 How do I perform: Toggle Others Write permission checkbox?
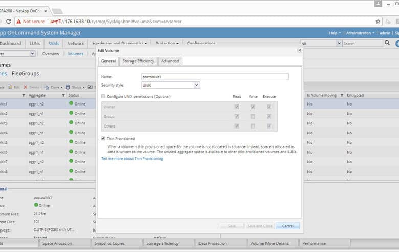click(x=253, y=126)
